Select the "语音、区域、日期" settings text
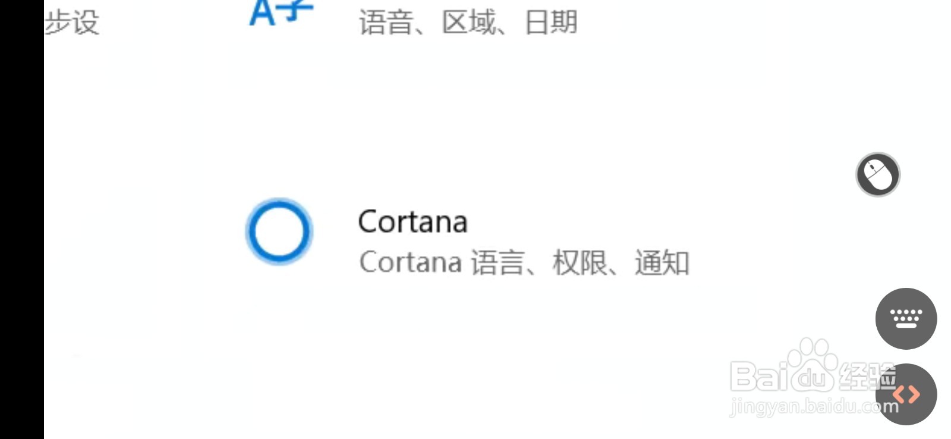 (468, 23)
